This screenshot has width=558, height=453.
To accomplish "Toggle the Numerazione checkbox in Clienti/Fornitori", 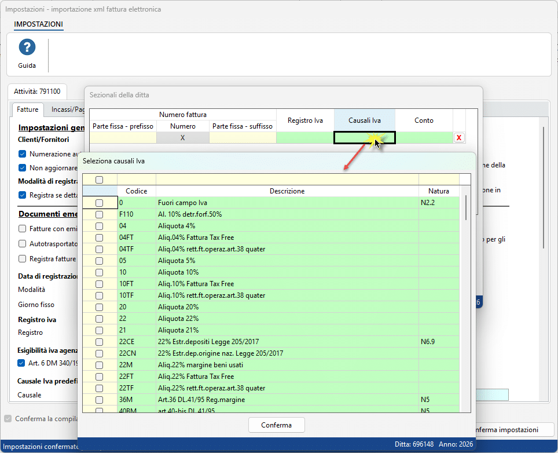I will tap(23, 154).
